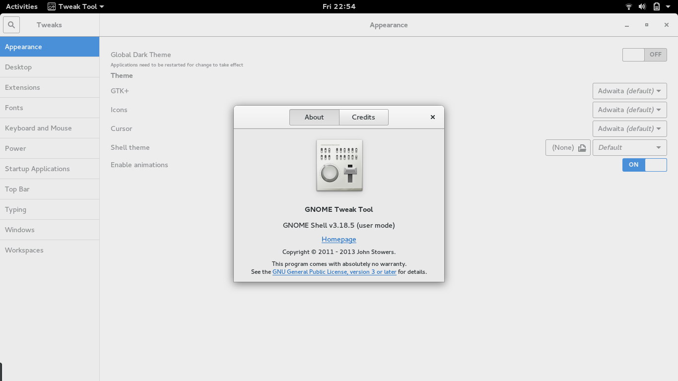Click the Shell theme label
The image size is (678, 381).
point(130,147)
